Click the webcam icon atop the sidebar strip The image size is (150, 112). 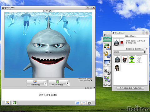pyautogui.click(x=105, y=35)
